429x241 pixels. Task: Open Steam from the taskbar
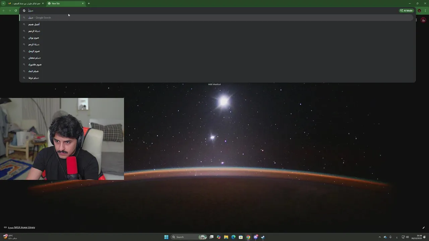263,237
